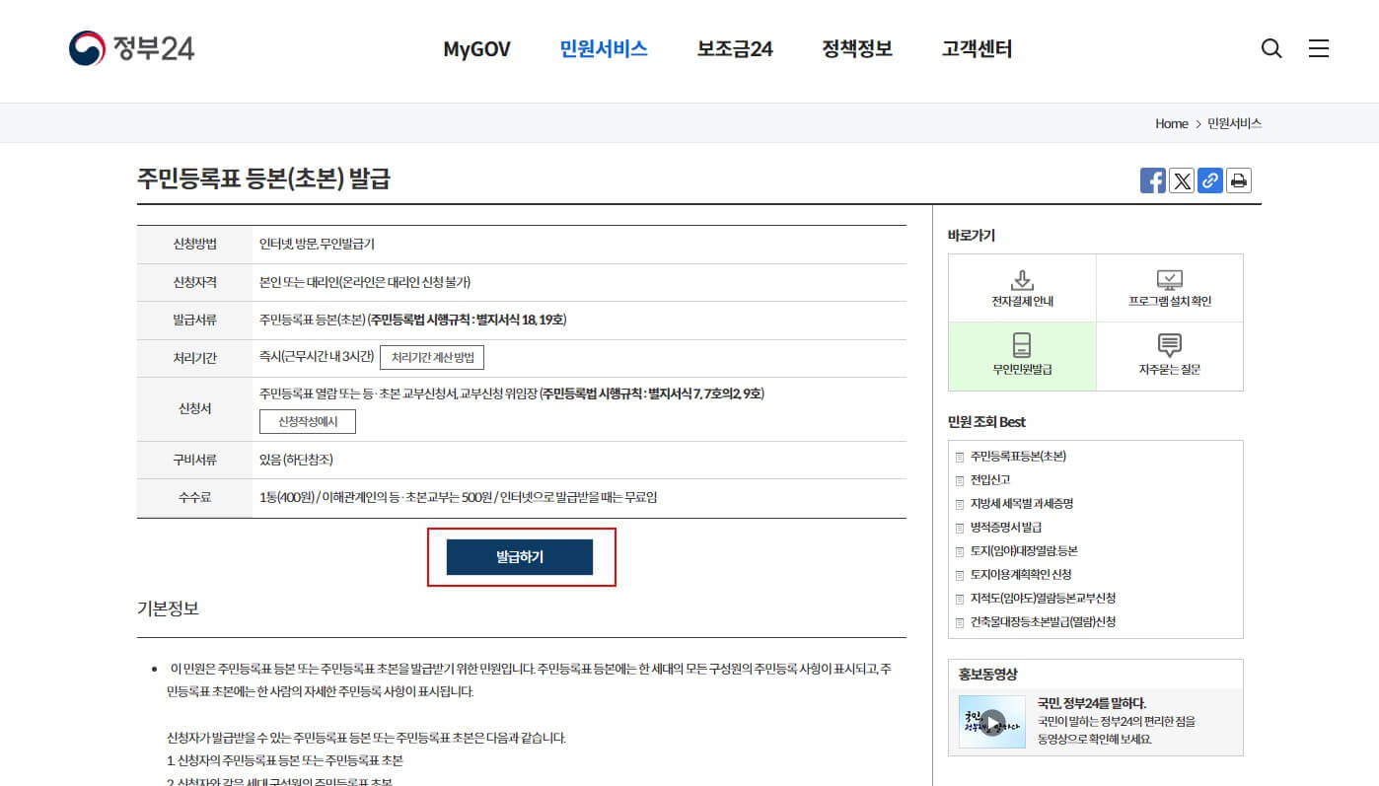The image size is (1379, 786).
Task: Click the 정부24 logo
Action: coord(131,48)
